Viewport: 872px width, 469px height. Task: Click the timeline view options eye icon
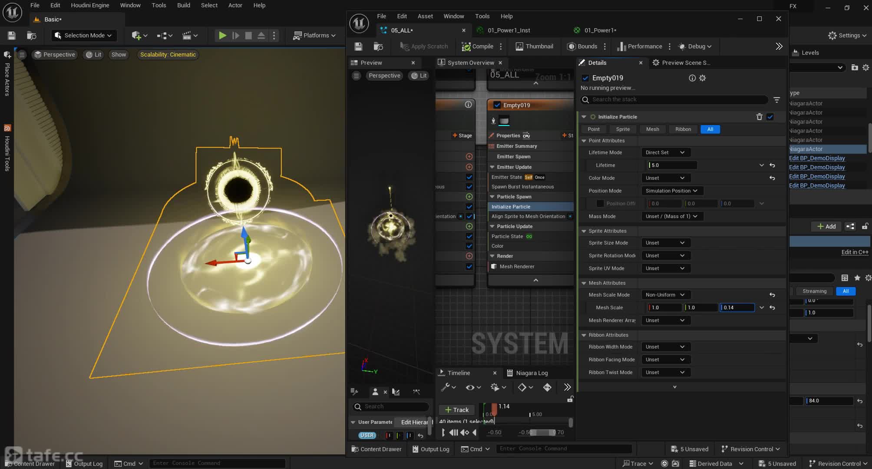coord(473,387)
